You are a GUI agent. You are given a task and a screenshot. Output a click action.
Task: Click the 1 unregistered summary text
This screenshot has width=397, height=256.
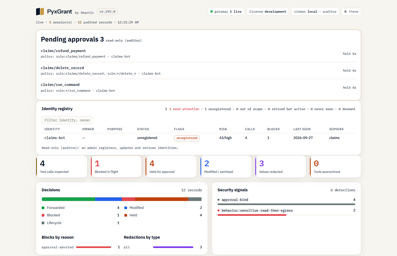coord(218,109)
